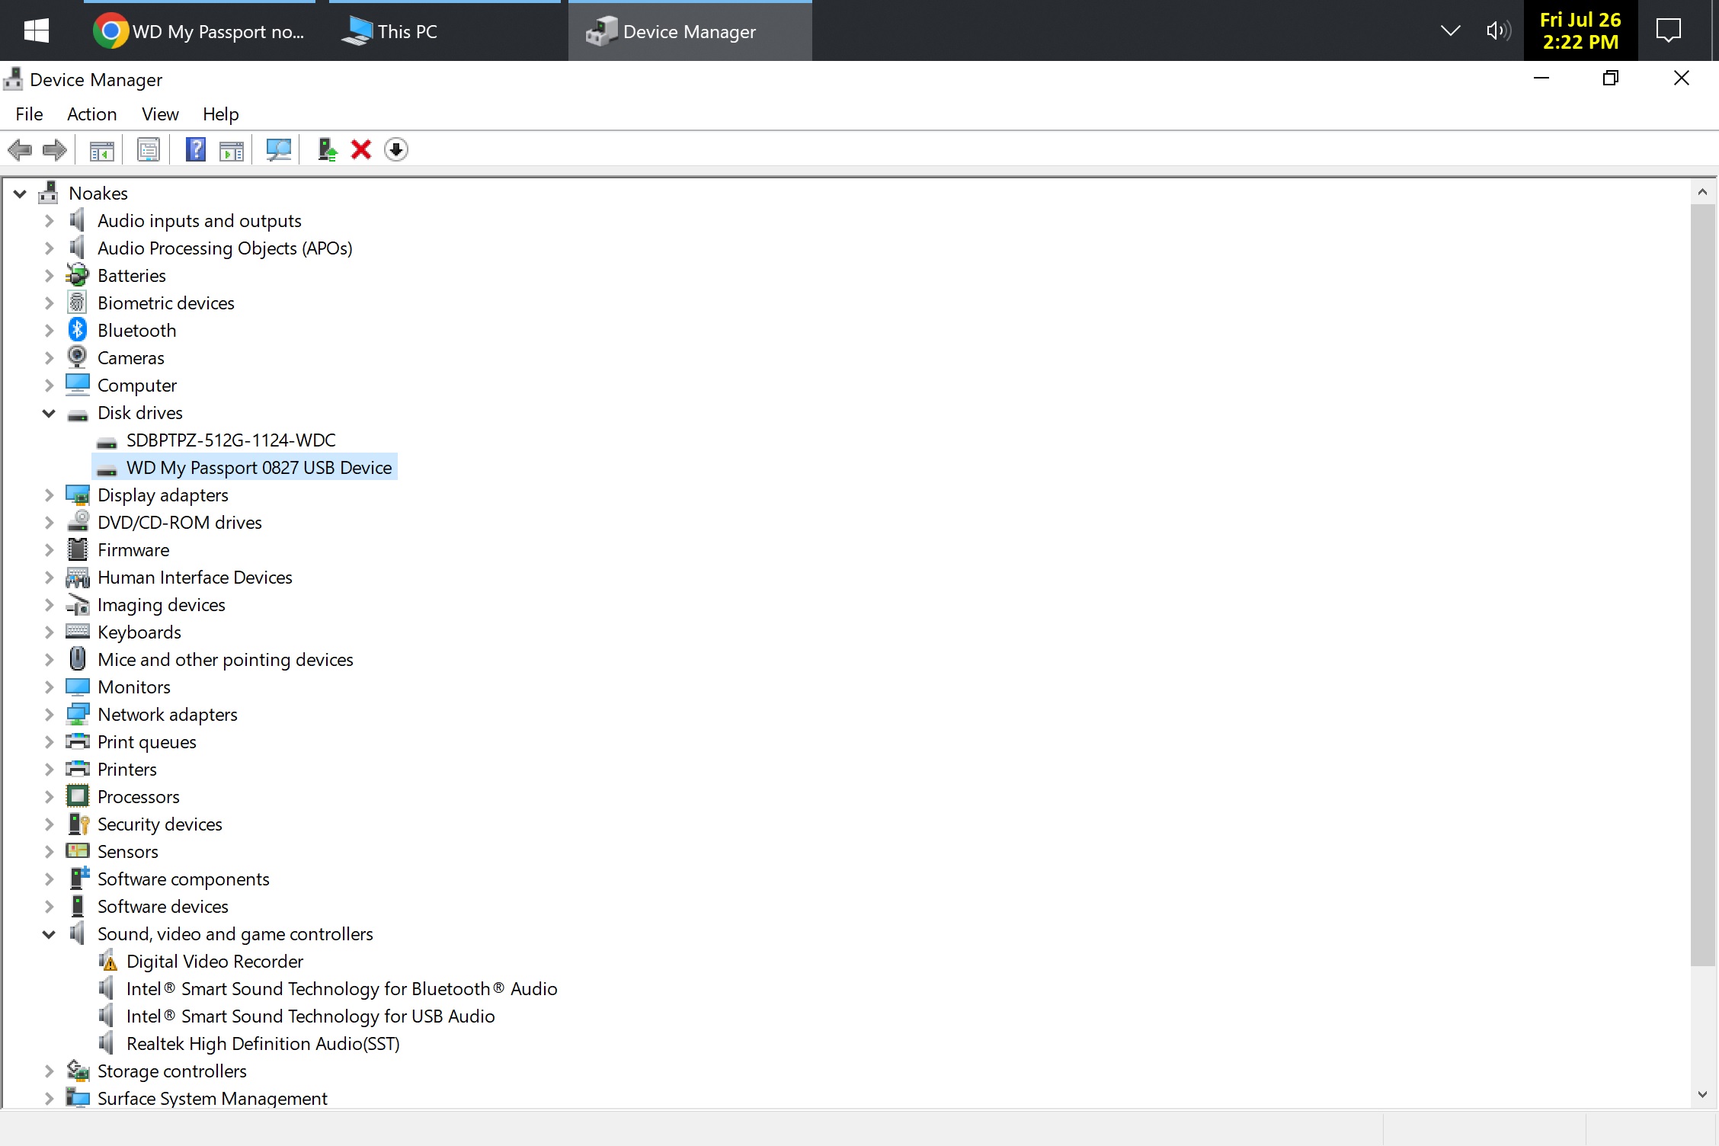Open the Properties toolbar icon
This screenshot has height=1146, width=1719.
[x=149, y=149]
